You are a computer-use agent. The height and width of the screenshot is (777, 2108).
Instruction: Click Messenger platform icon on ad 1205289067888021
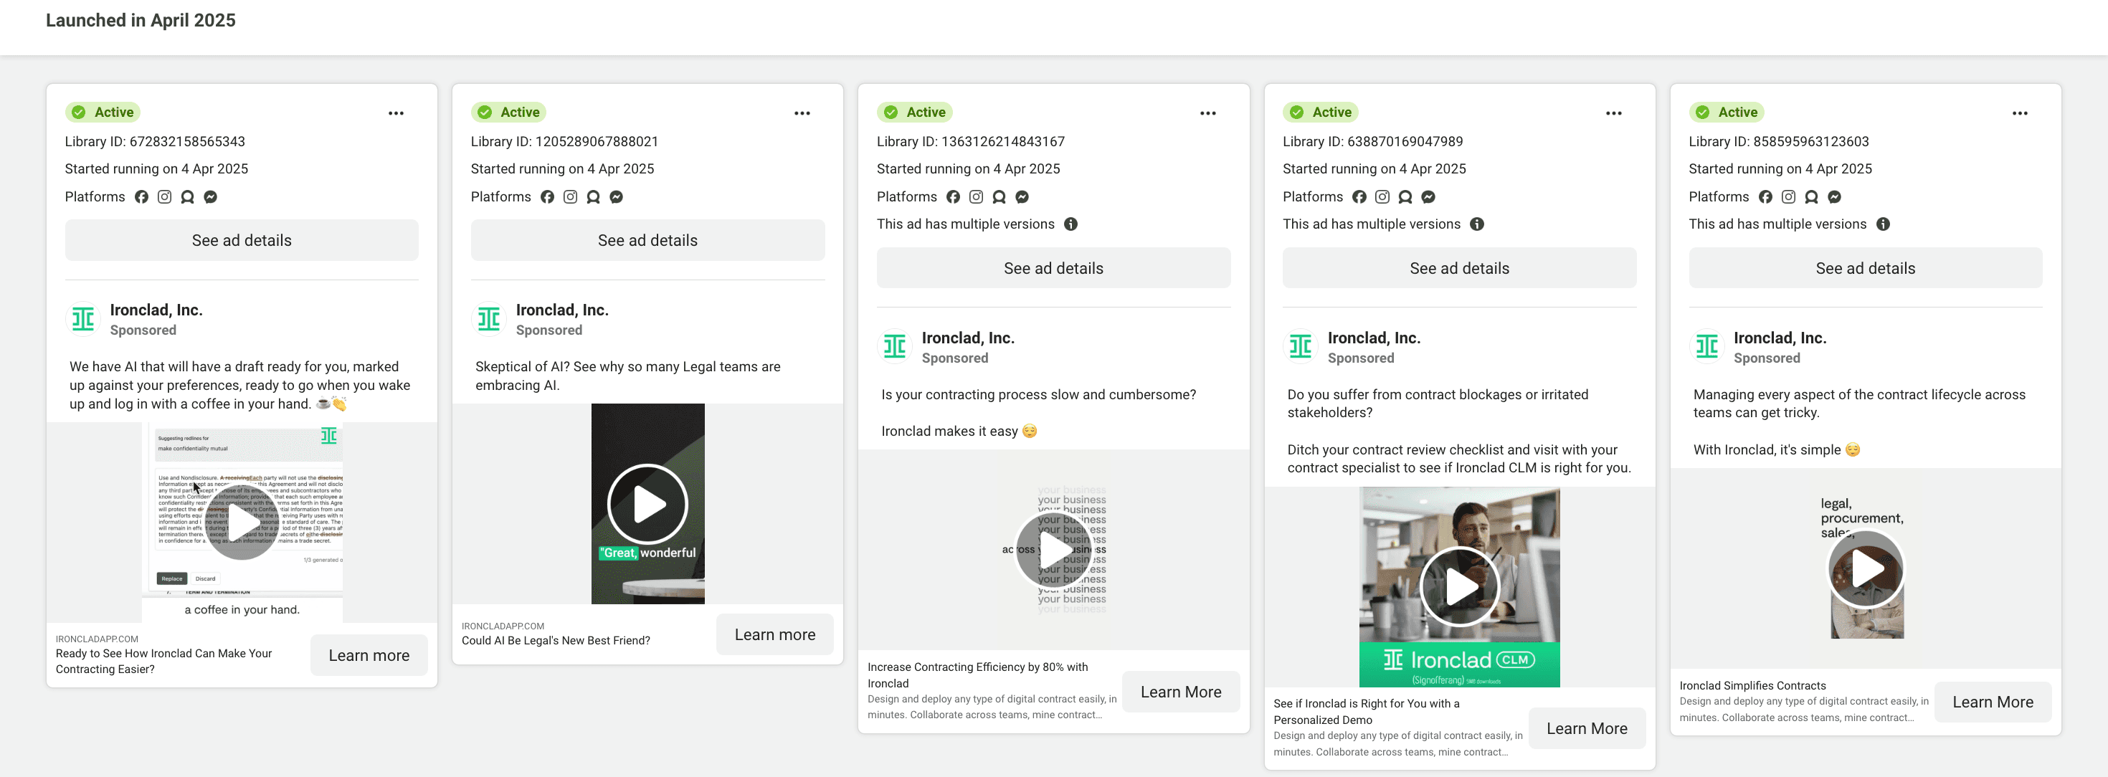click(x=616, y=196)
